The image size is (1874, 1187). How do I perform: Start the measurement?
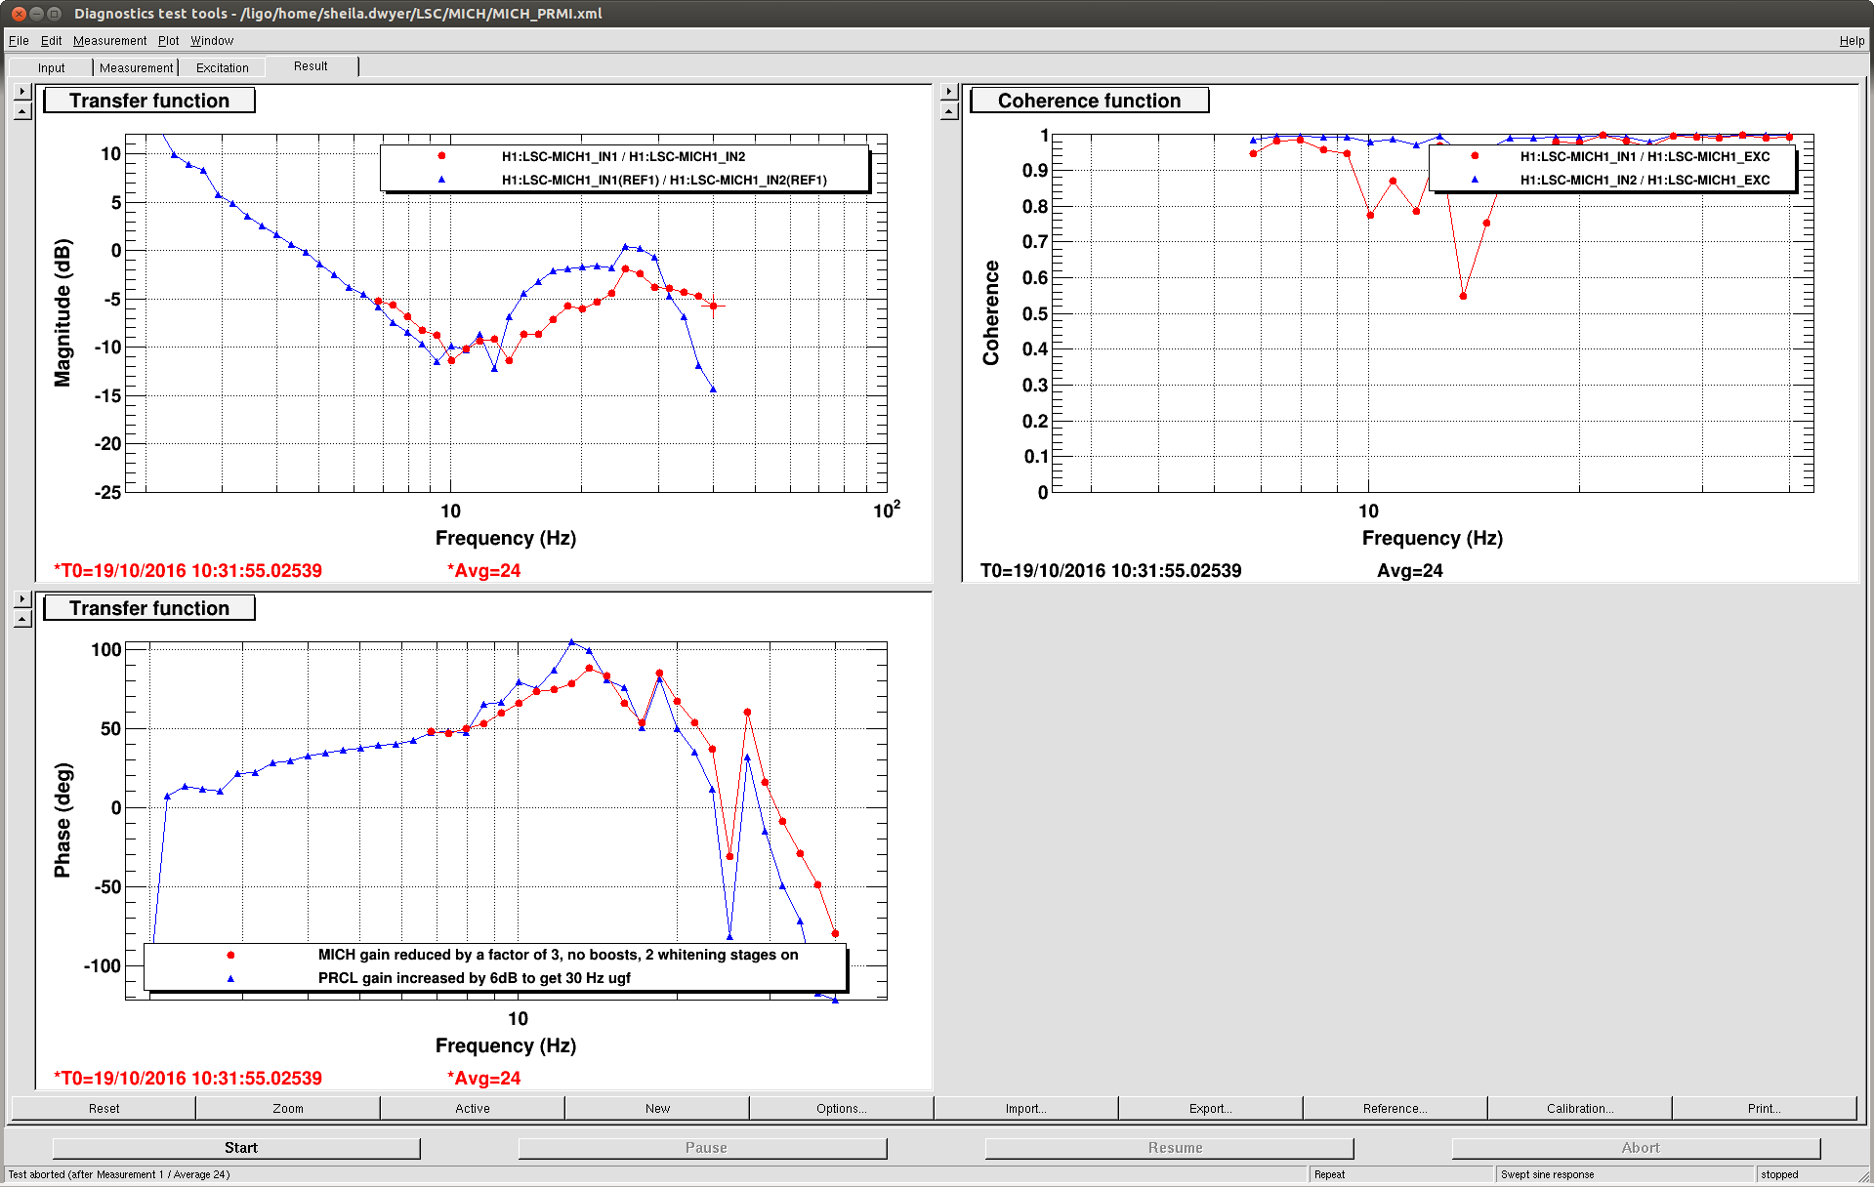(236, 1148)
